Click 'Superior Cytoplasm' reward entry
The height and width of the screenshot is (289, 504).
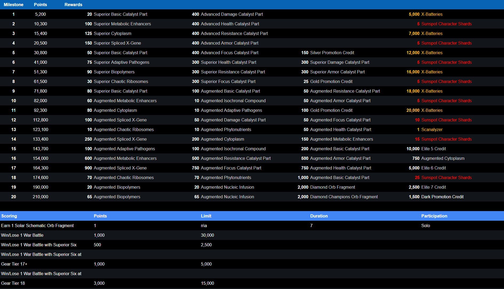pyautogui.click(x=112, y=33)
